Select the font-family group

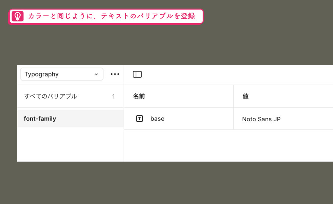[x=71, y=118]
